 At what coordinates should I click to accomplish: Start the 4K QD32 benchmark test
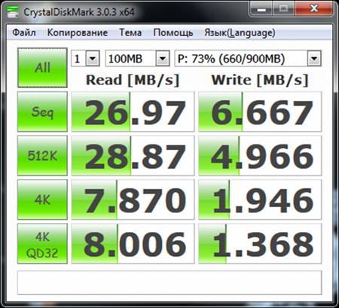point(42,243)
